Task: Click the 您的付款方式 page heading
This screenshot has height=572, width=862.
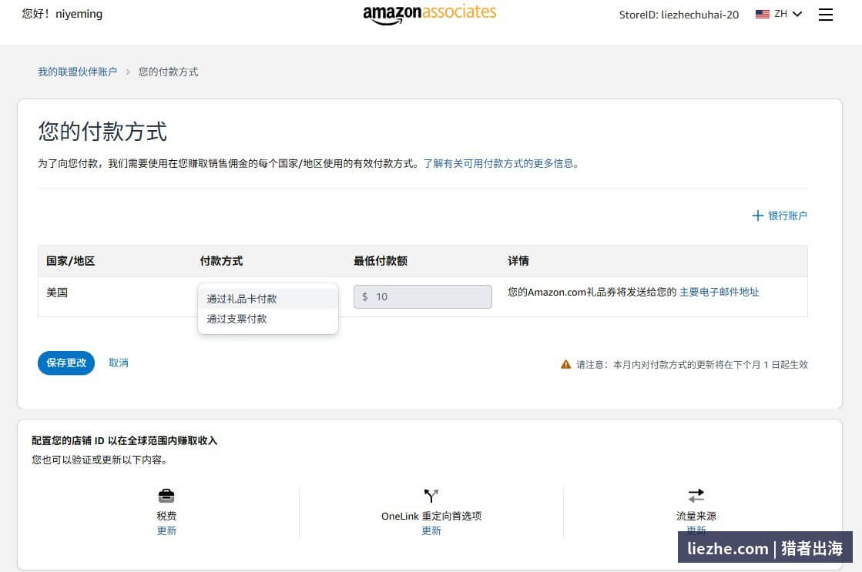Action: click(x=102, y=132)
